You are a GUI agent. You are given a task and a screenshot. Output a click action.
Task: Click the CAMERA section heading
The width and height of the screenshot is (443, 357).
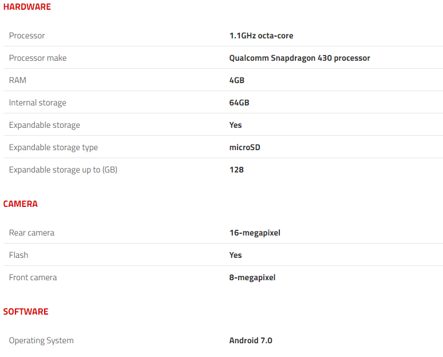(21, 204)
